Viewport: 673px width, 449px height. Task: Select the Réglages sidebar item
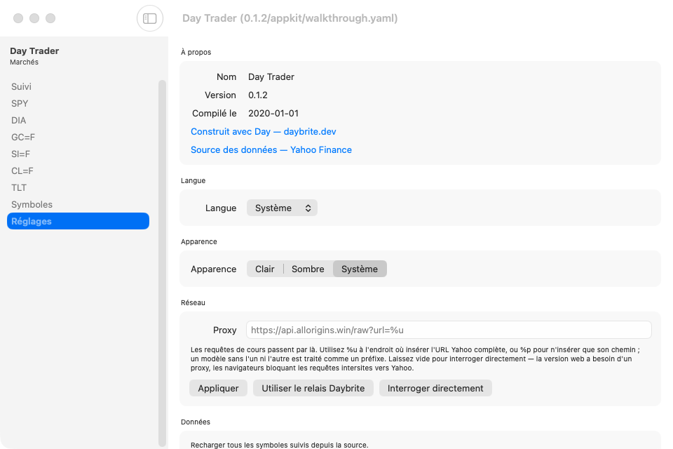(x=78, y=221)
